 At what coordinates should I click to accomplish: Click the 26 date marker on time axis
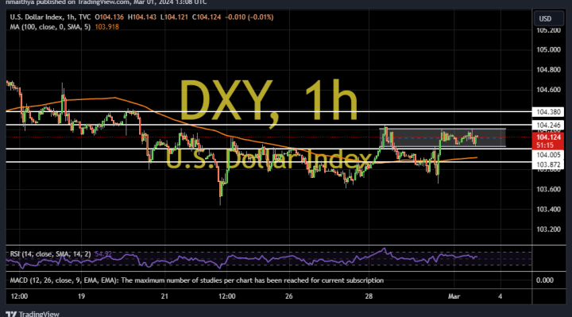click(289, 296)
